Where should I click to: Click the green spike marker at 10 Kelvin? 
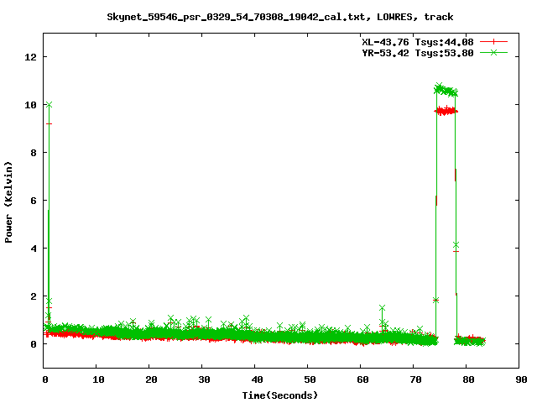click(49, 104)
